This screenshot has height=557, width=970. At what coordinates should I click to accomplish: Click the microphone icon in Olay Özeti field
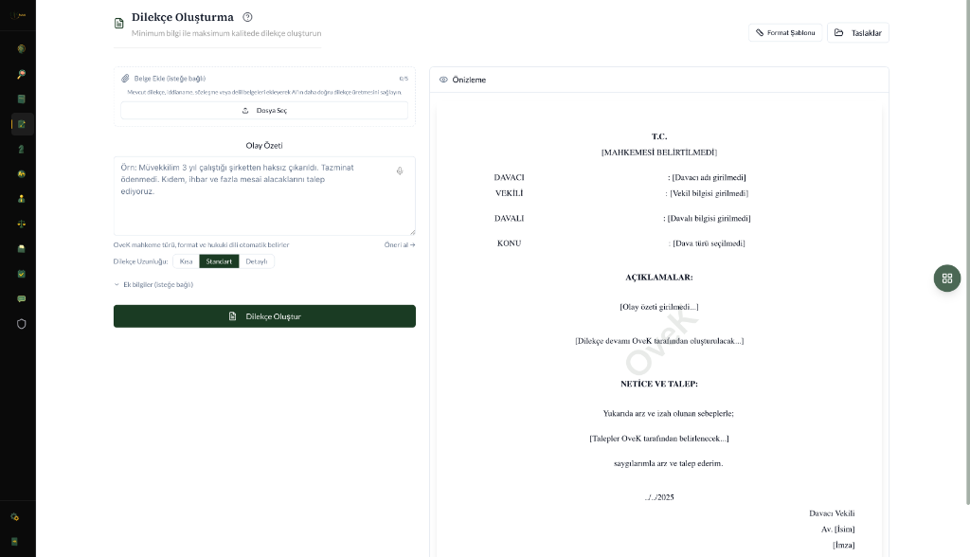(400, 171)
